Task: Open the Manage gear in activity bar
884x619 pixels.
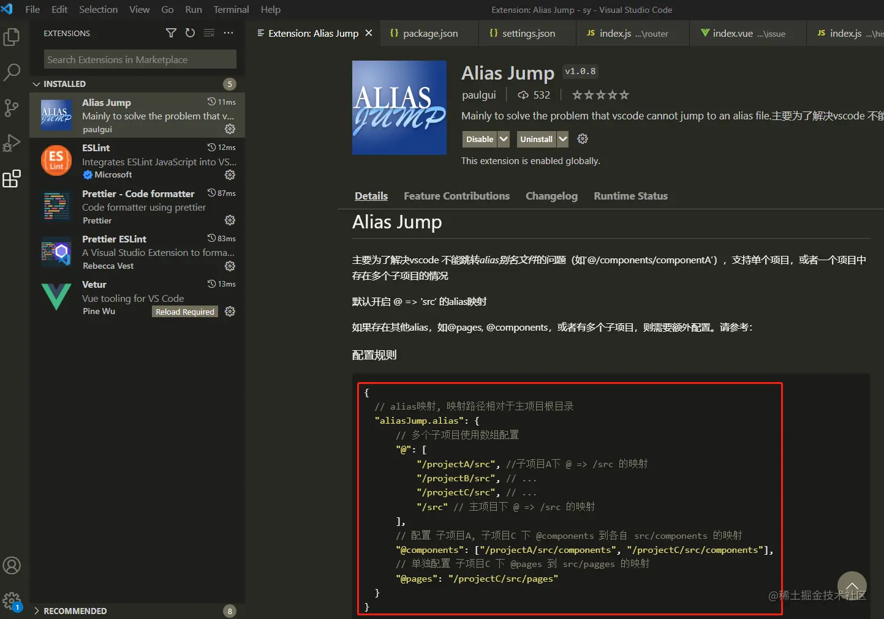Action: [12, 601]
